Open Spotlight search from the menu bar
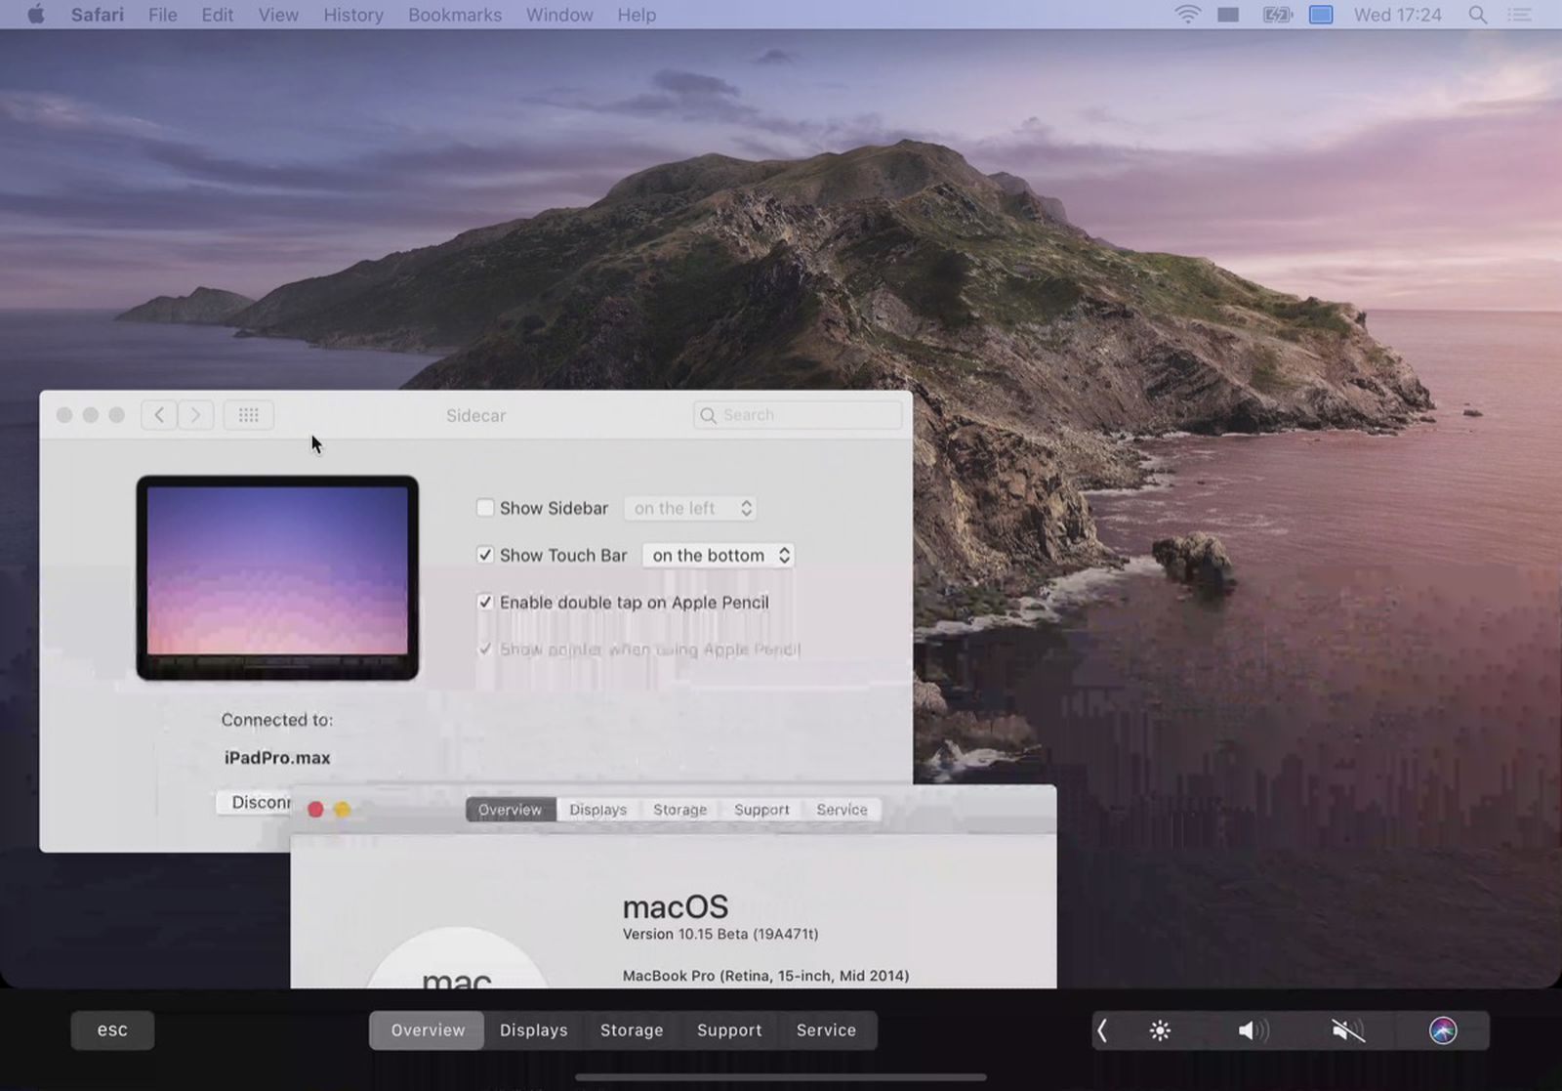 coord(1476,15)
